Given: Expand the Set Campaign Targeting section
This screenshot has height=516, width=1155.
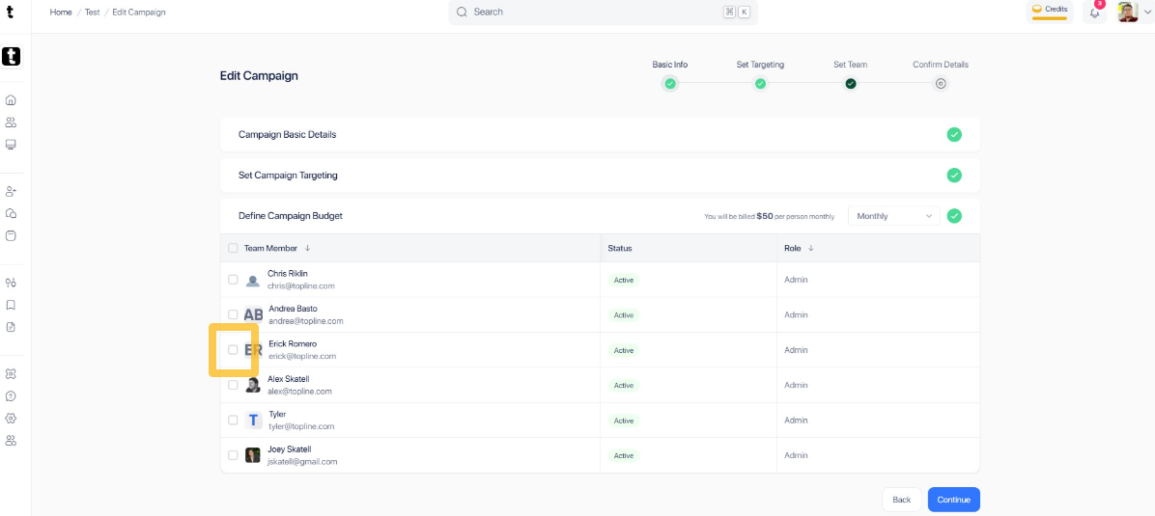Looking at the screenshot, I should point(600,176).
